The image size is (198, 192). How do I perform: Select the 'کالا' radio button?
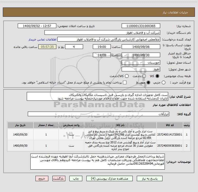pos(157,76)
